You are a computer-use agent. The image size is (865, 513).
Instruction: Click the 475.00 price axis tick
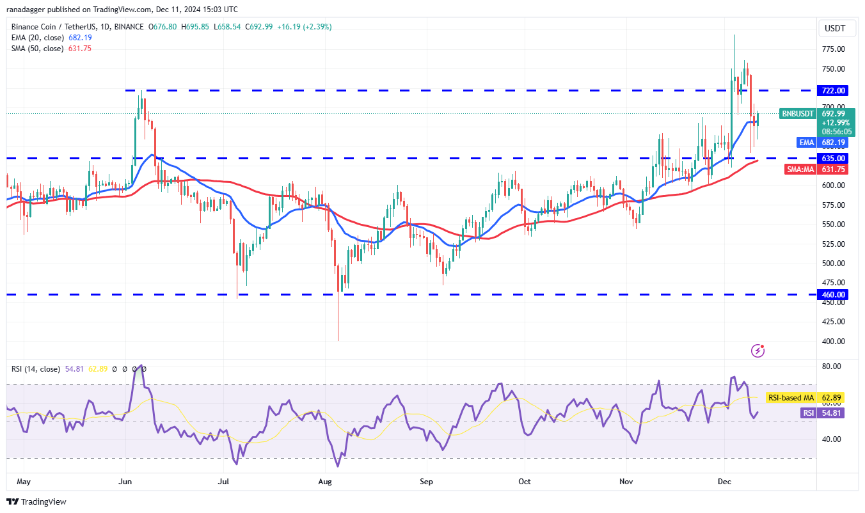[x=834, y=283]
